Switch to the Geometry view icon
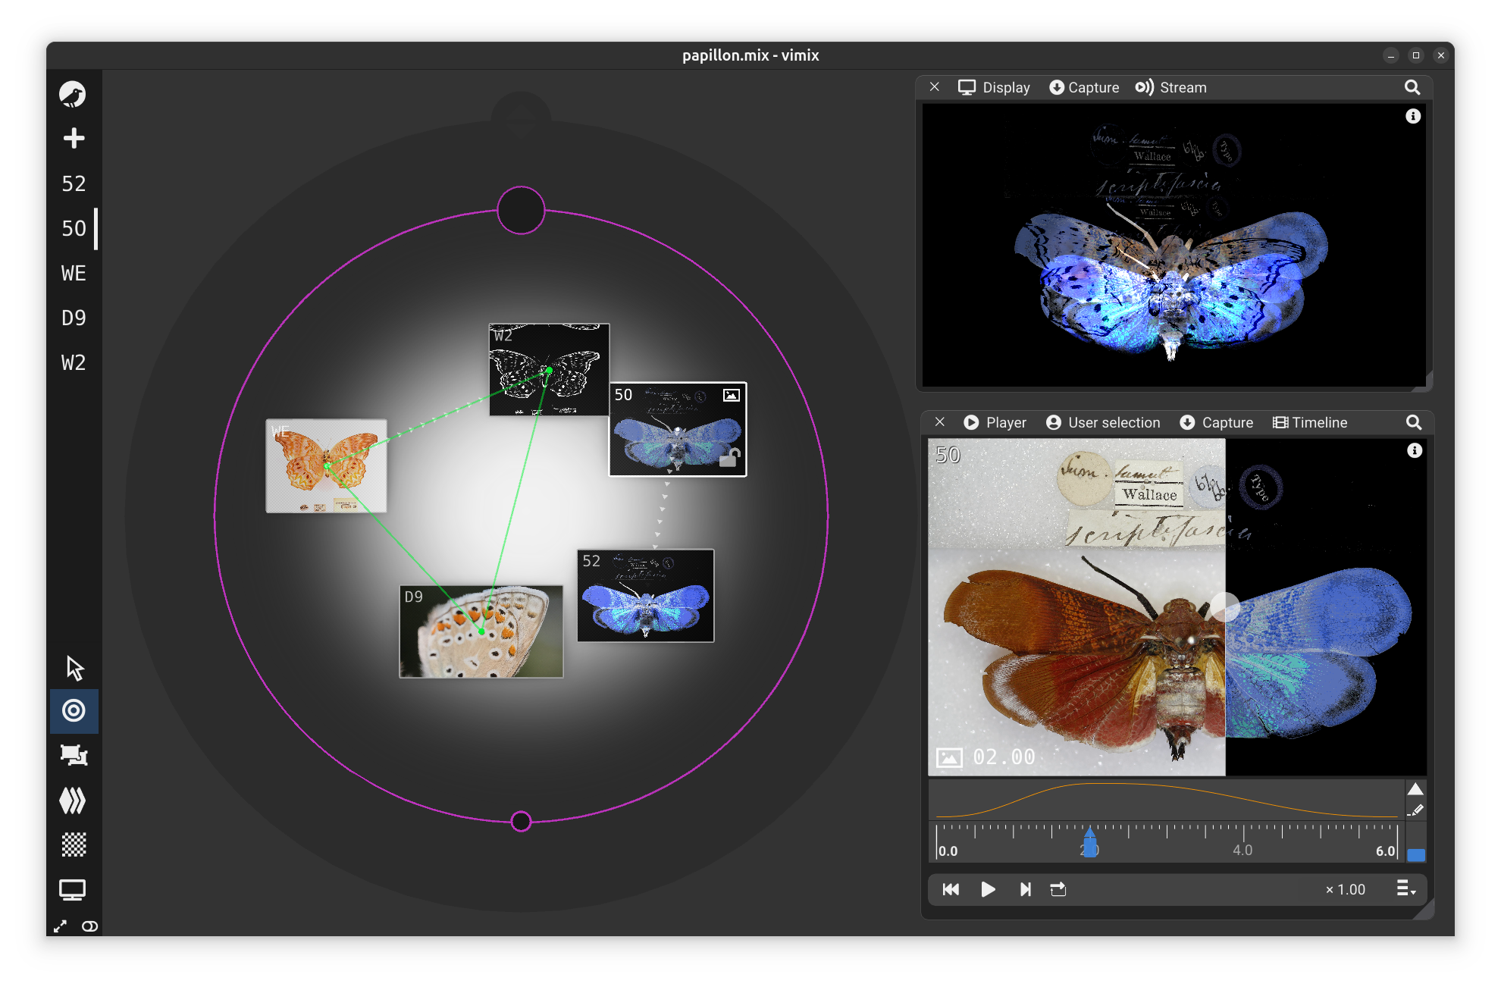This screenshot has height=987, width=1501. tap(74, 755)
